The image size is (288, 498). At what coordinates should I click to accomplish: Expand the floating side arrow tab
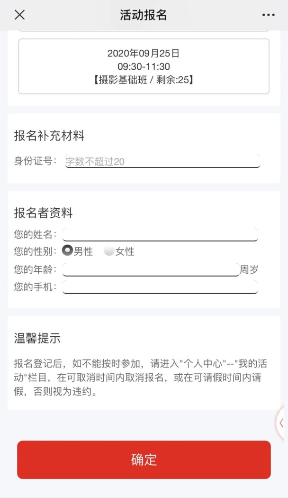pyautogui.click(x=282, y=423)
